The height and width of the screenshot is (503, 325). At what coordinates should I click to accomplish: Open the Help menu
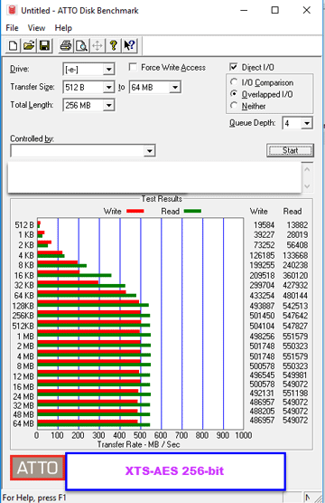[63, 28]
